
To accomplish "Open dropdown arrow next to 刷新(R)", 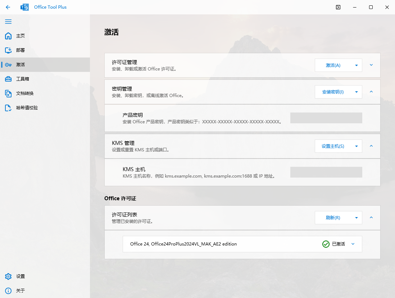I will point(356,218).
